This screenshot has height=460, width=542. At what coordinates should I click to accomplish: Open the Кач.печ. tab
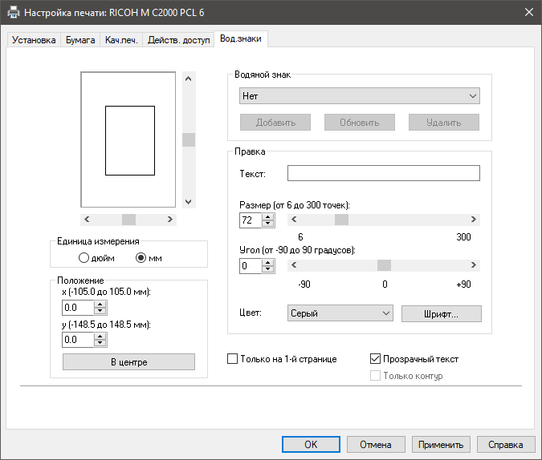(x=120, y=39)
